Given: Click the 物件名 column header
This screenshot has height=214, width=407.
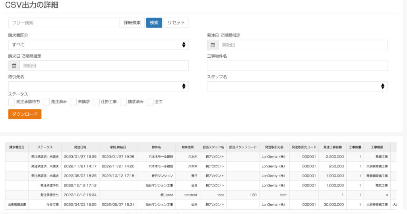Looking at the screenshot, I should [x=156, y=147].
